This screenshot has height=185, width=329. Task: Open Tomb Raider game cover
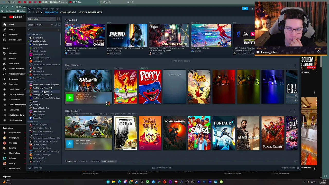(175, 133)
